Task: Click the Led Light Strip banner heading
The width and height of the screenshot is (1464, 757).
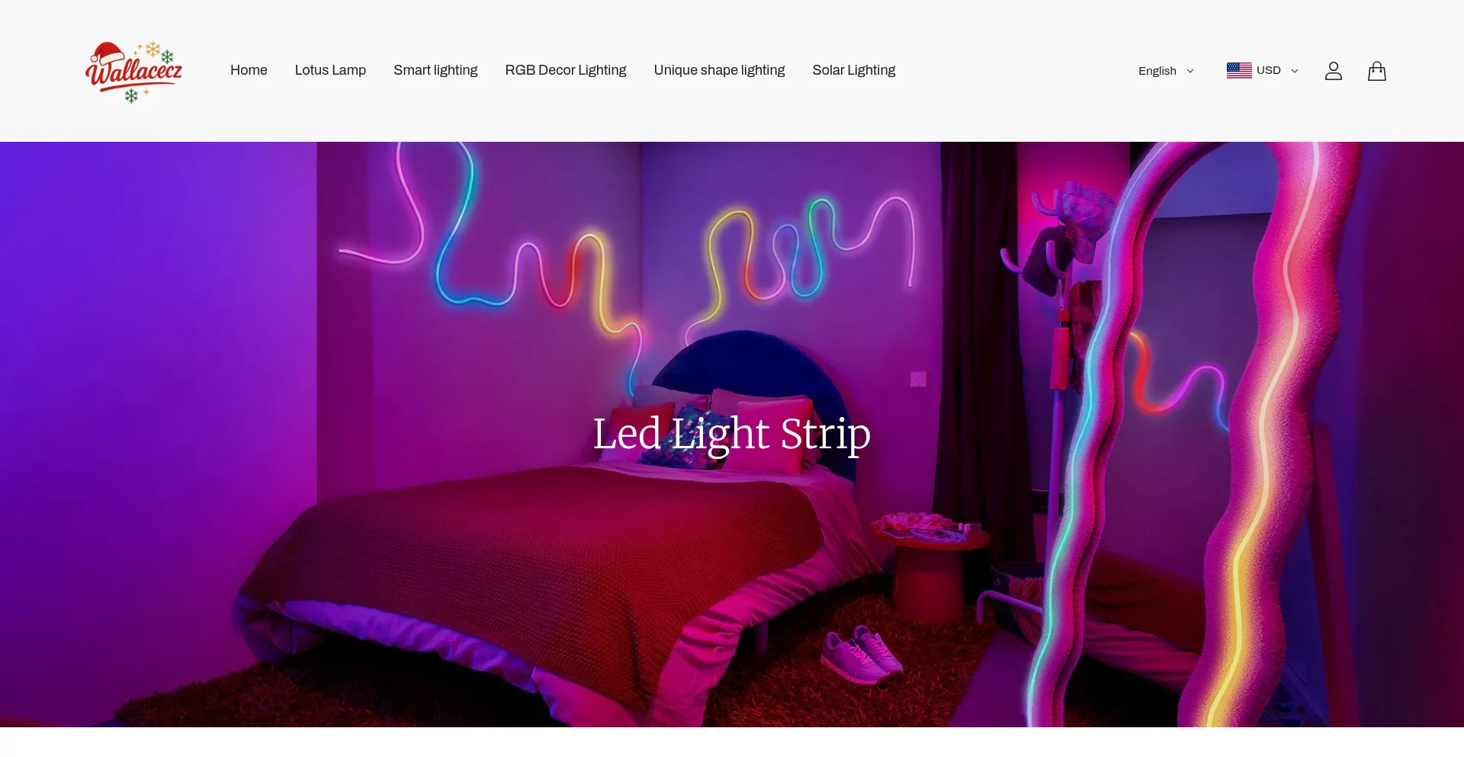Action: click(731, 435)
